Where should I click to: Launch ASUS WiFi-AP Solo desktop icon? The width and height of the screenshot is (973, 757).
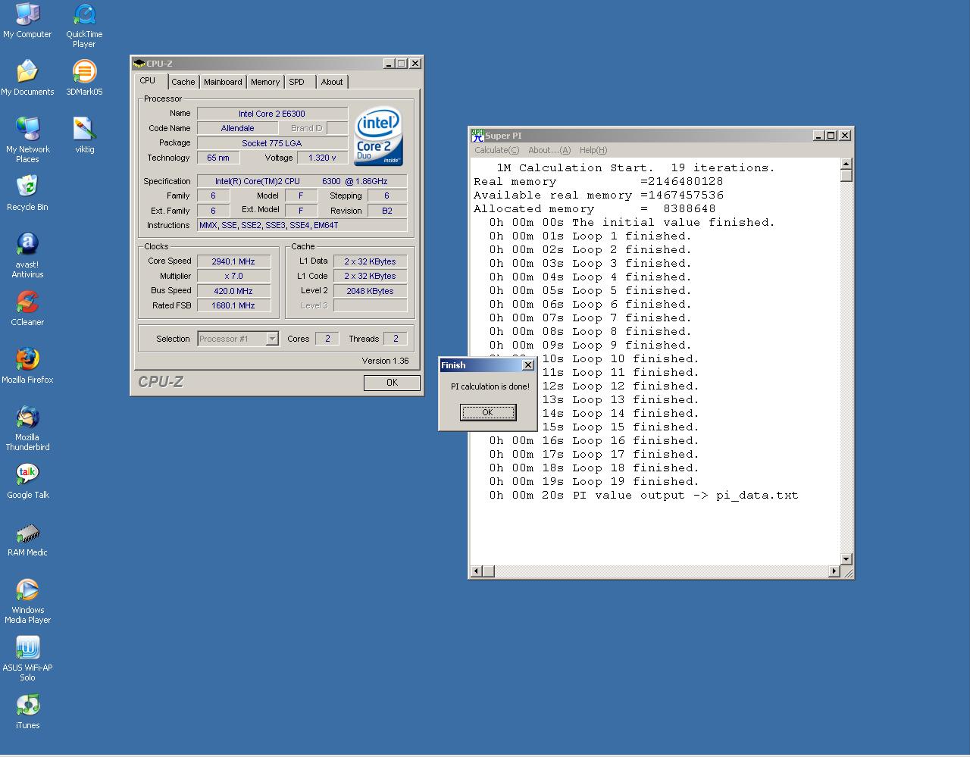(x=27, y=658)
